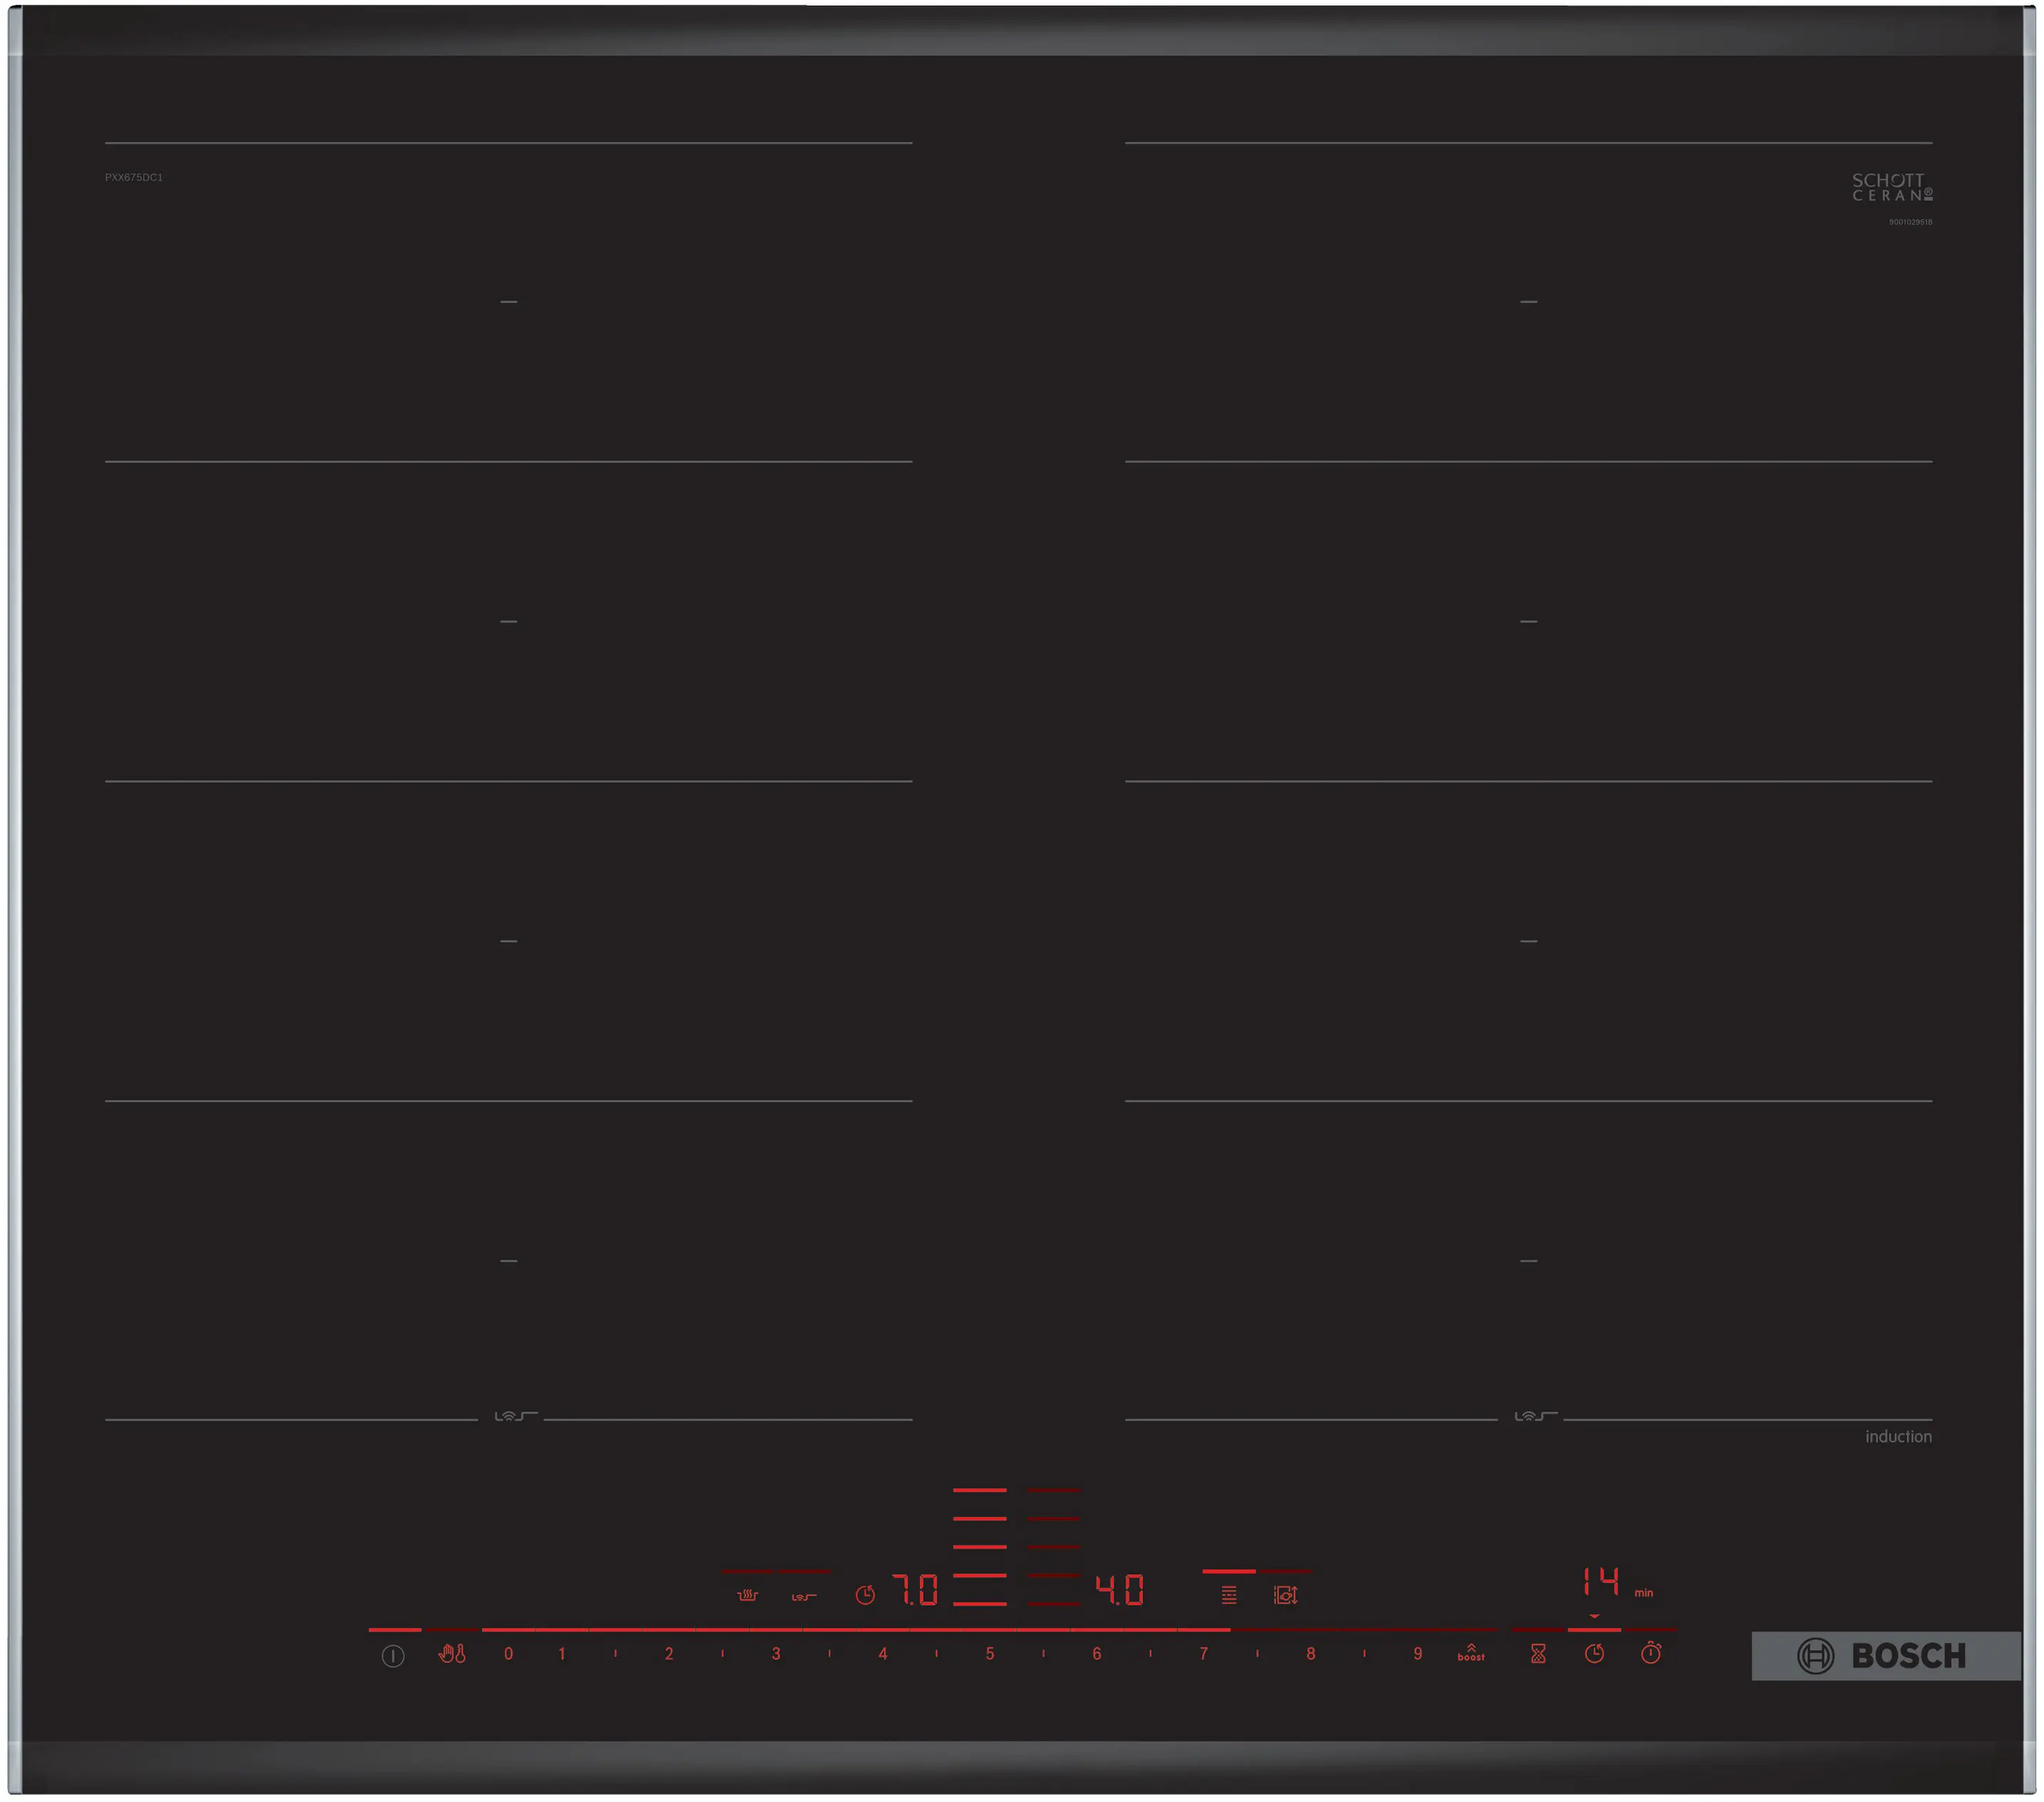Select the left zone 7.0 display
The height and width of the screenshot is (1802, 2044).
(x=915, y=1590)
